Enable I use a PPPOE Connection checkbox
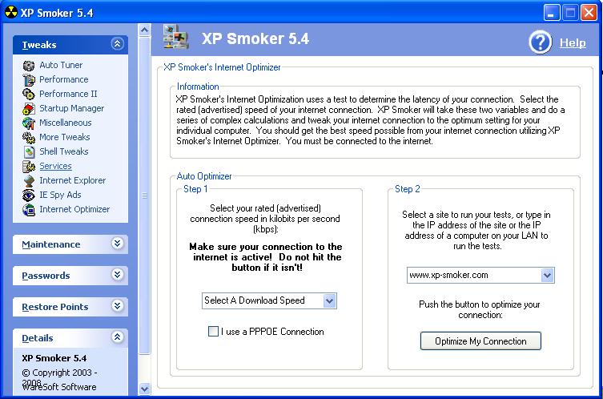The width and height of the screenshot is (603, 399). (213, 331)
